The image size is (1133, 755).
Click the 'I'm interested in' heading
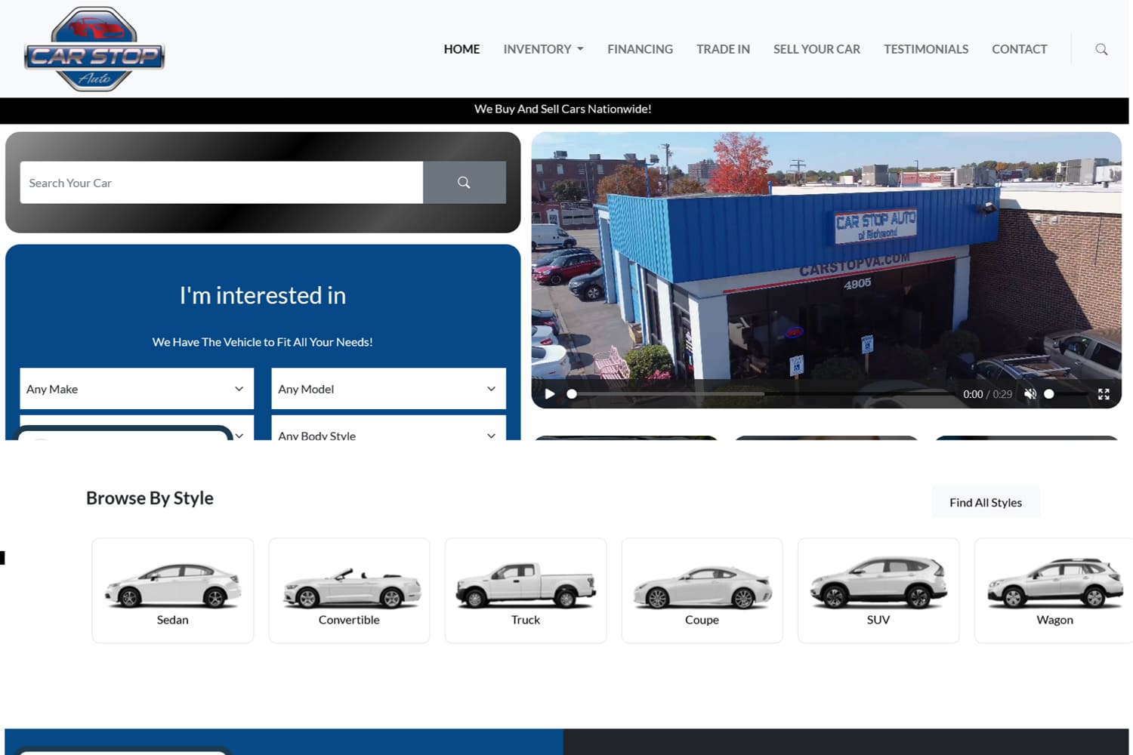(263, 295)
